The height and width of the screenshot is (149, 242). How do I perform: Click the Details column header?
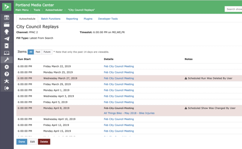[x=109, y=59]
